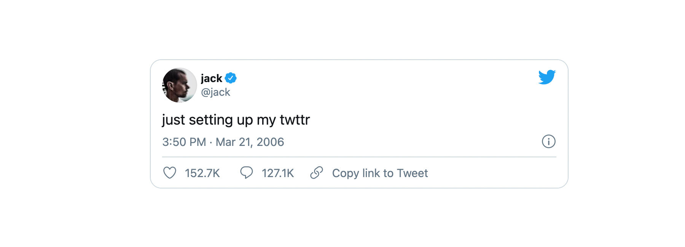685x247 pixels.
Task: Click empty card space right of Copy link
Action: pos(495,173)
